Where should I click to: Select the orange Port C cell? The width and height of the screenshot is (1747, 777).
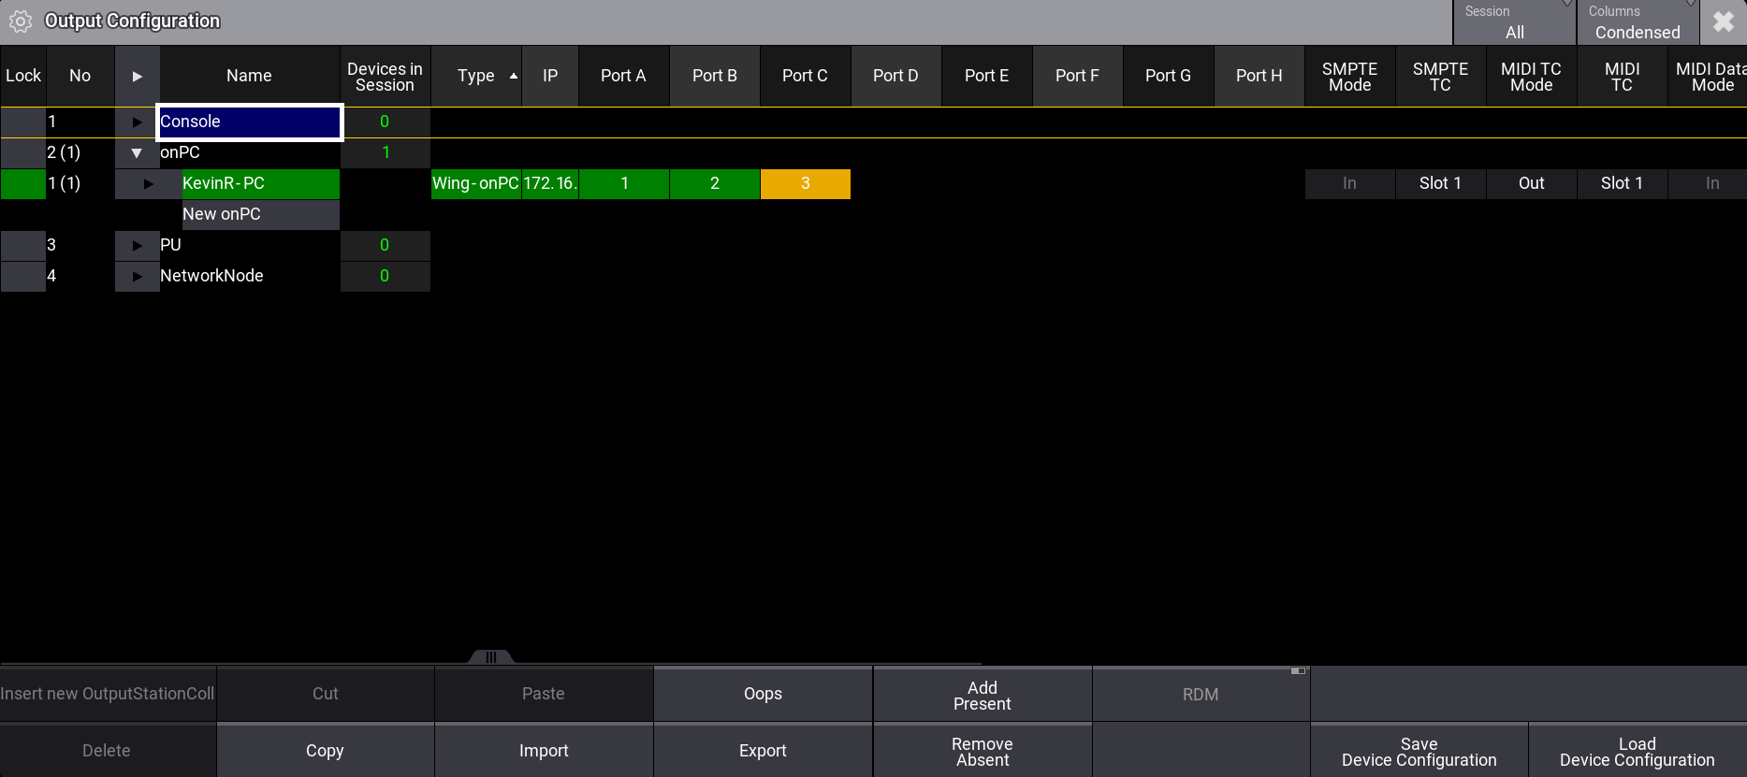coord(805,183)
